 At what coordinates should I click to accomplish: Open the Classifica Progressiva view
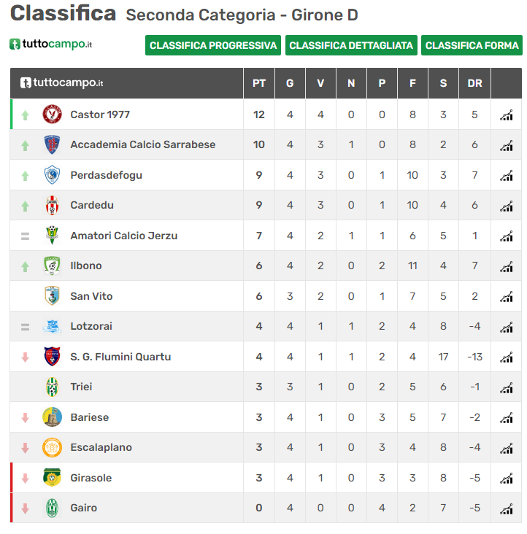click(213, 45)
